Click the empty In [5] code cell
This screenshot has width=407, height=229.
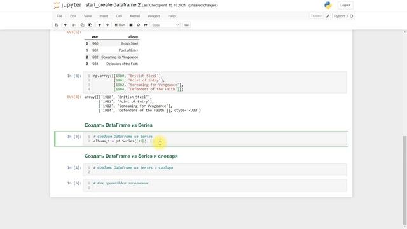click(x=215, y=185)
